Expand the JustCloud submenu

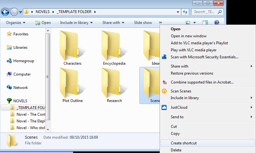(207, 107)
